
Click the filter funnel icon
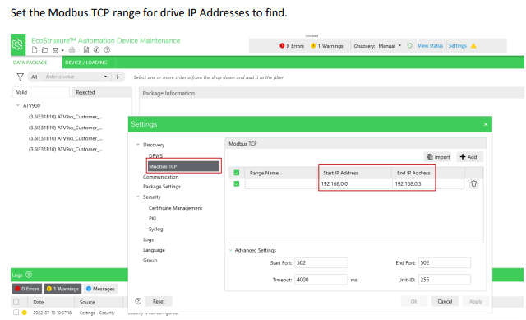tap(20, 77)
